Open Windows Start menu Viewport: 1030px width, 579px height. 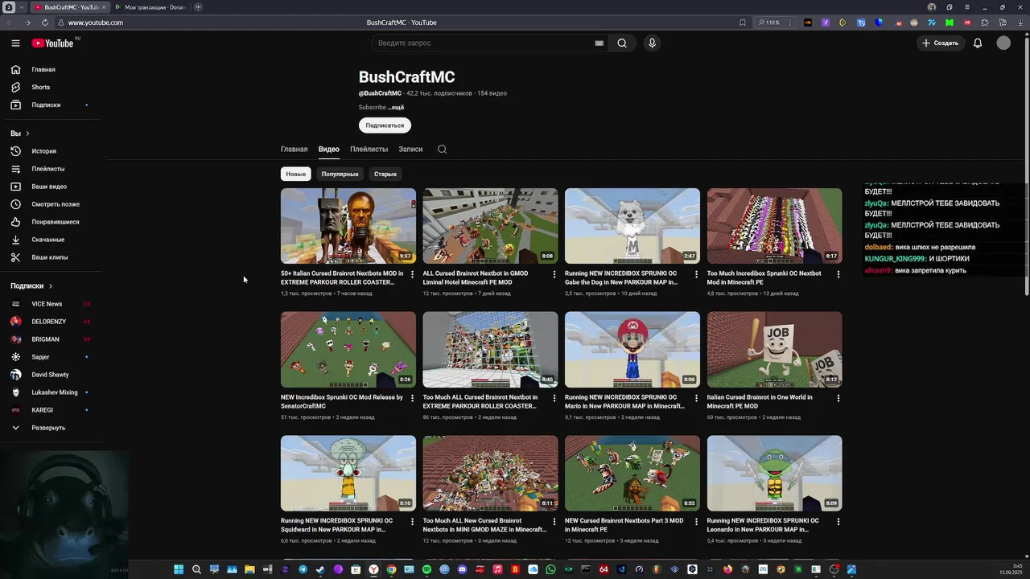click(179, 569)
